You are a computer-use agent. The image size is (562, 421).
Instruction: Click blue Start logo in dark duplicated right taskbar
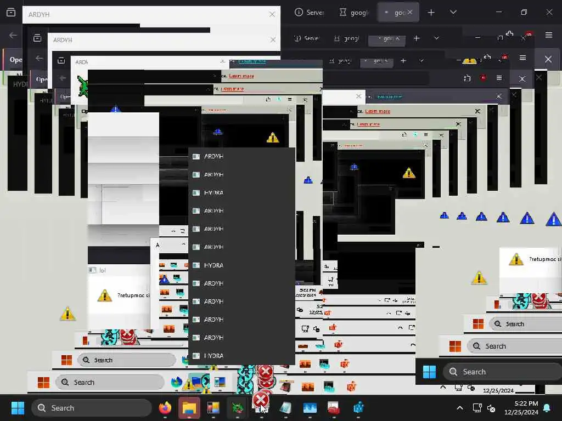click(429, 372)
